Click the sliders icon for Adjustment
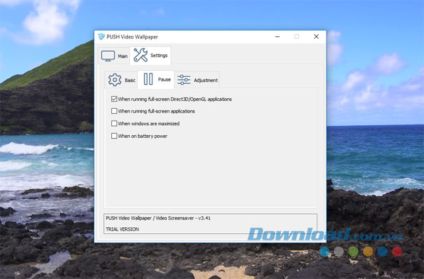The image size is (424, 279). pyautogui.click(x=184, y=80)
